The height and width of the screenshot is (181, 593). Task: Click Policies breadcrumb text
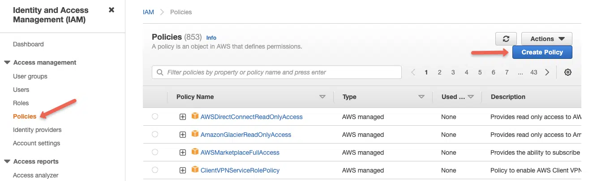coord(181,12)
